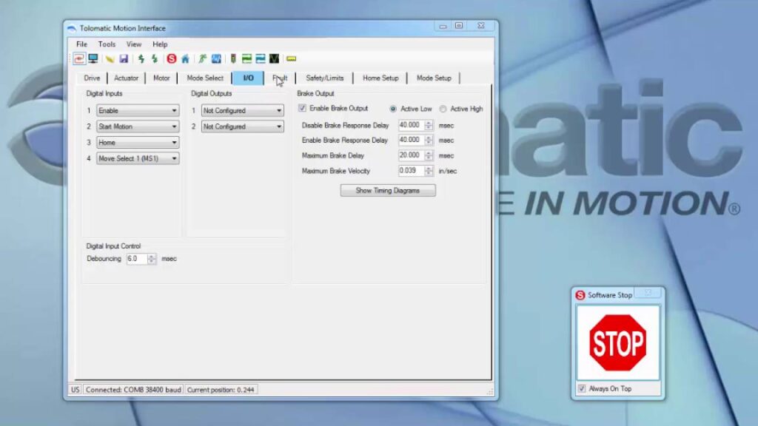Open the Tools menu
This screenshot has width=758, height=426.
click(x=107, y=44)
